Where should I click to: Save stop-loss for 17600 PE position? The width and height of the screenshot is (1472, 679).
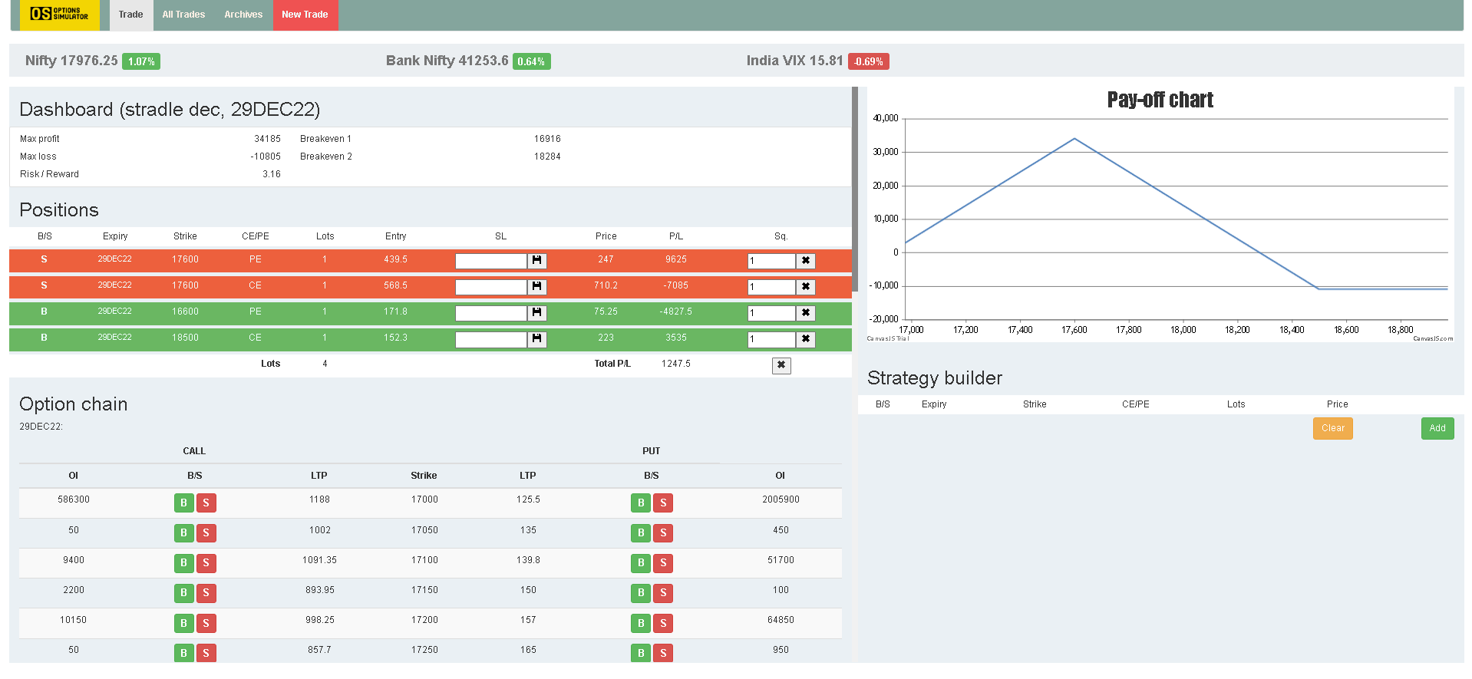point(537,261)
